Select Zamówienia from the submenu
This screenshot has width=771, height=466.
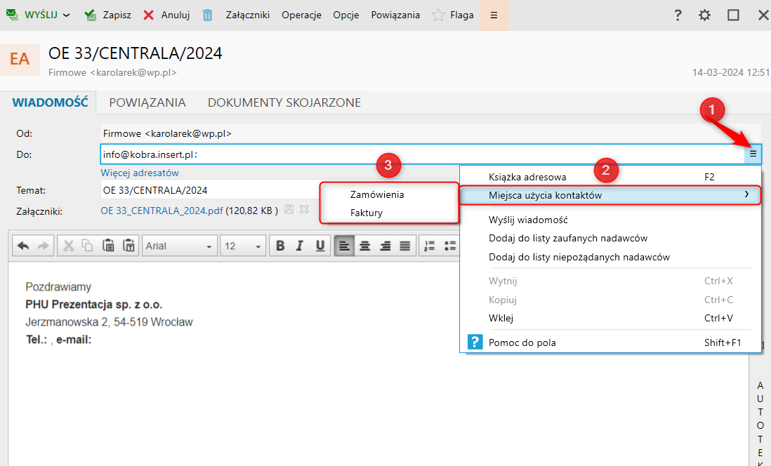point(377,194)
